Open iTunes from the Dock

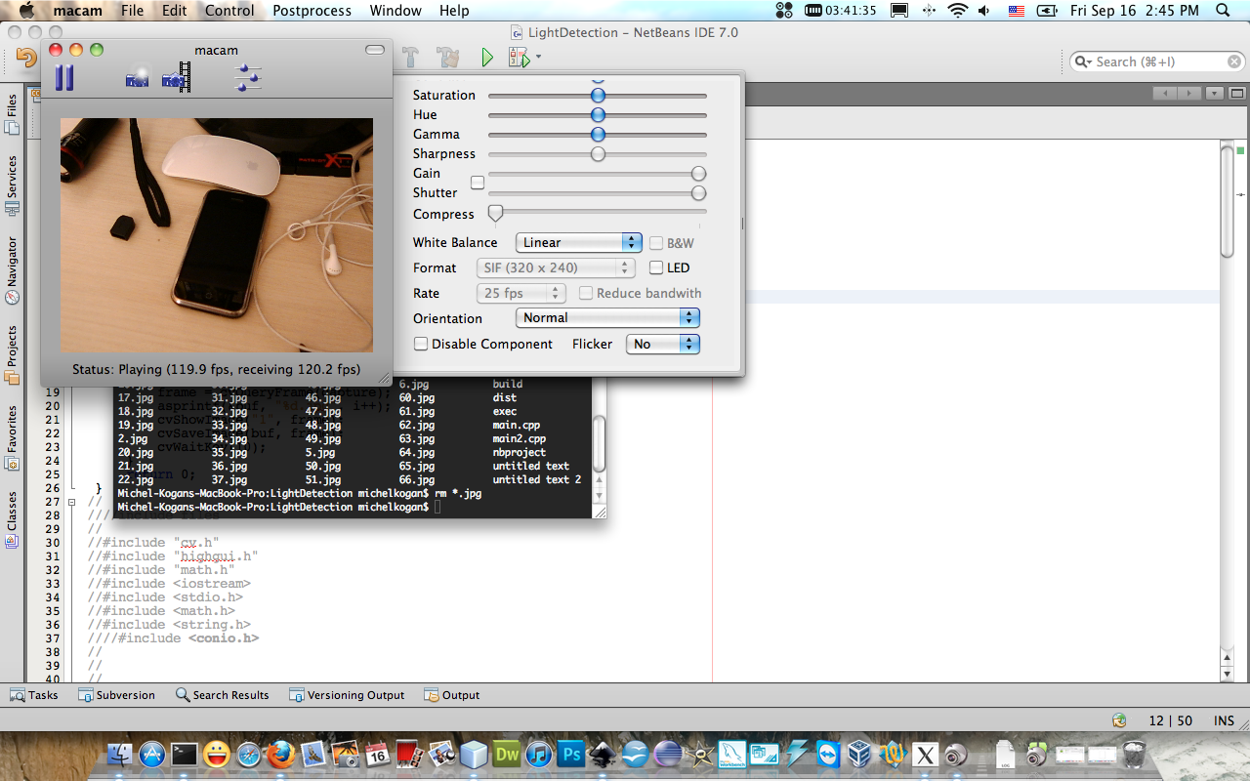point(538,753)
